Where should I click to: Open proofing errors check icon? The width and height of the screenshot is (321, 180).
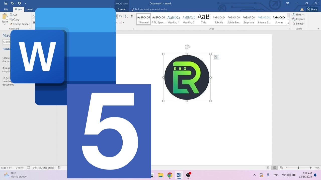28,168
